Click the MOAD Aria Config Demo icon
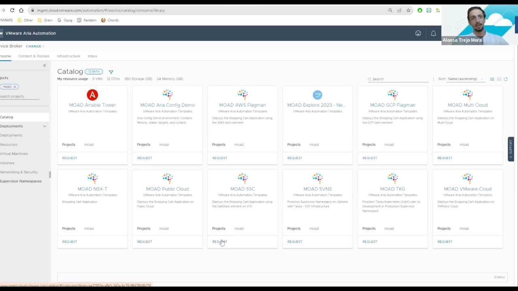 pyautogui.click(x=168, y=95)
